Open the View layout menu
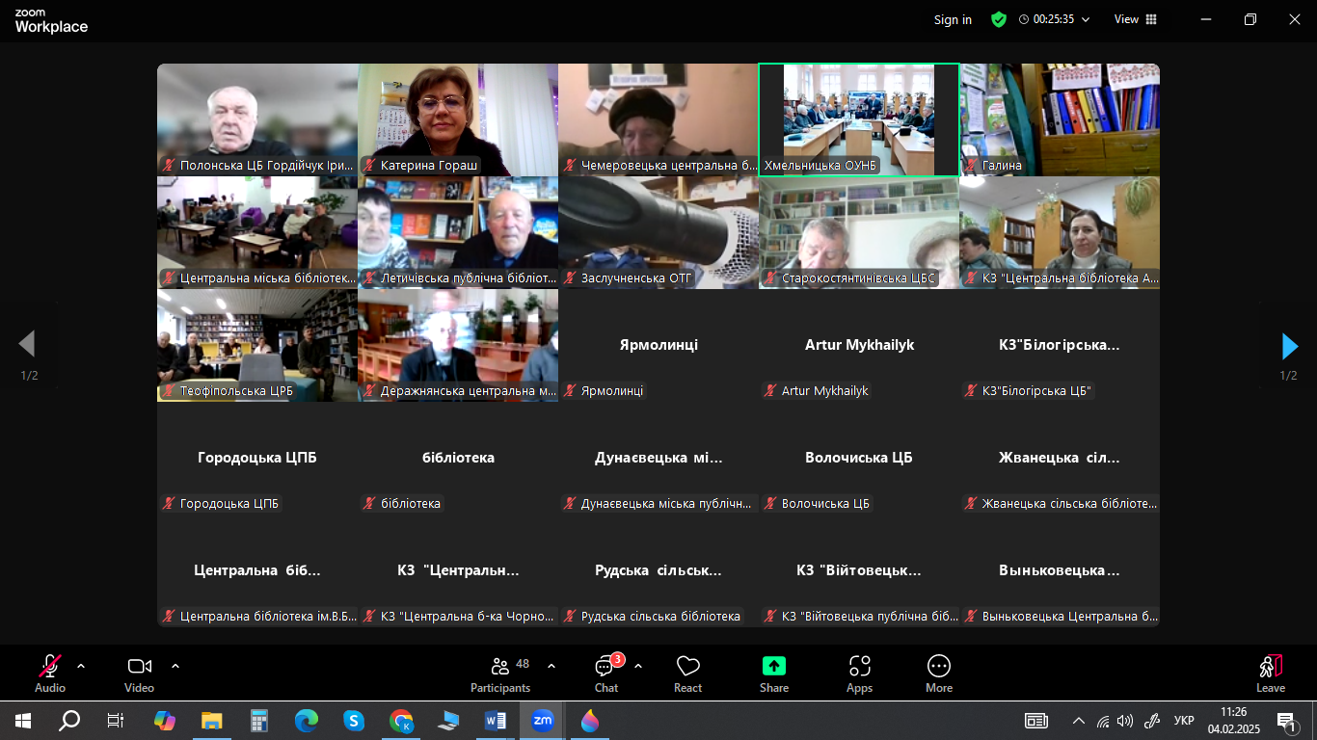 (1135, 19)
